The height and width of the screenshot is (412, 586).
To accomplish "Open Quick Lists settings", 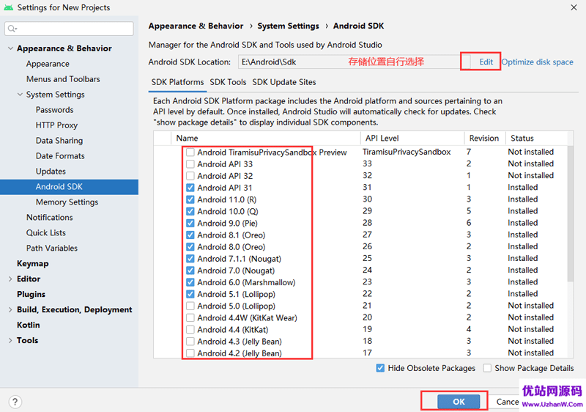I will point(45,233).
